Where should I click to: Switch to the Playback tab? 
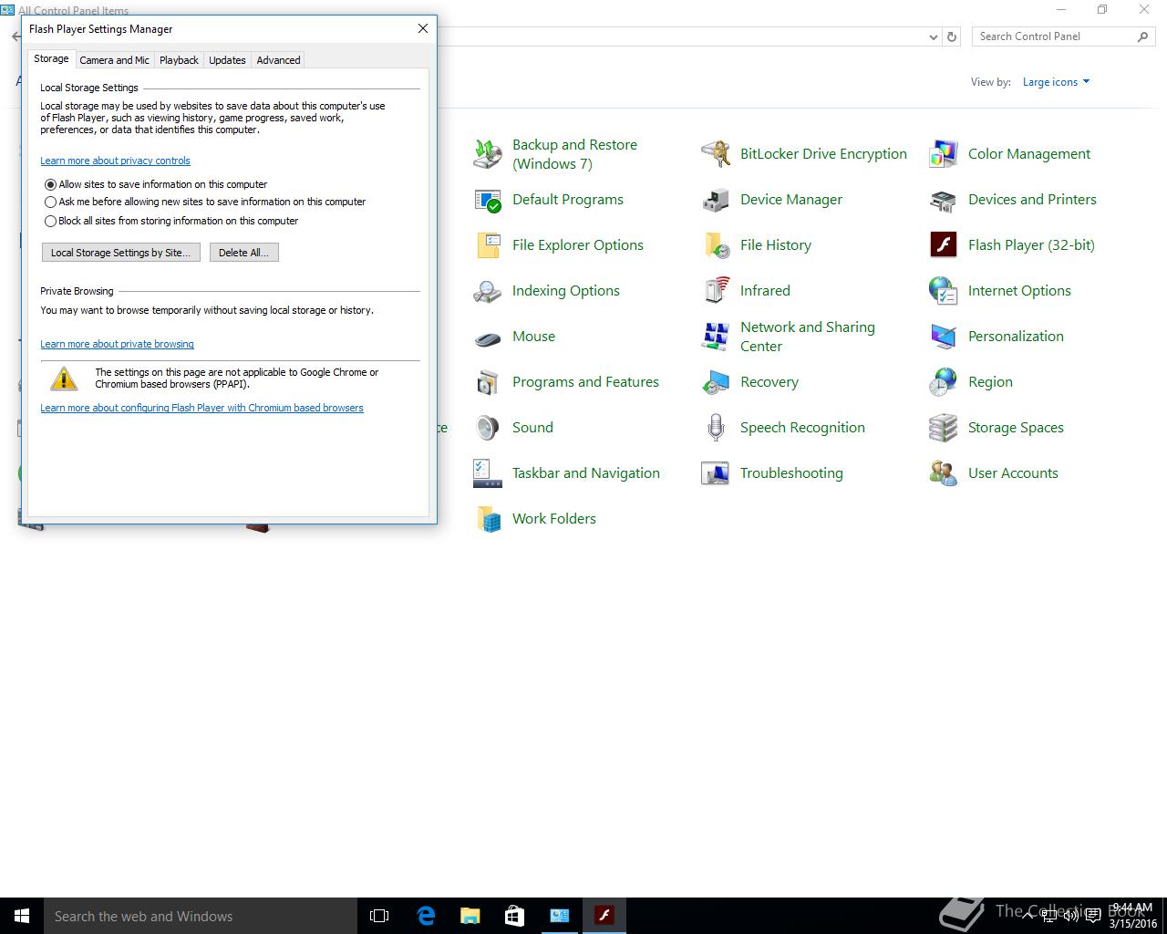179,60
